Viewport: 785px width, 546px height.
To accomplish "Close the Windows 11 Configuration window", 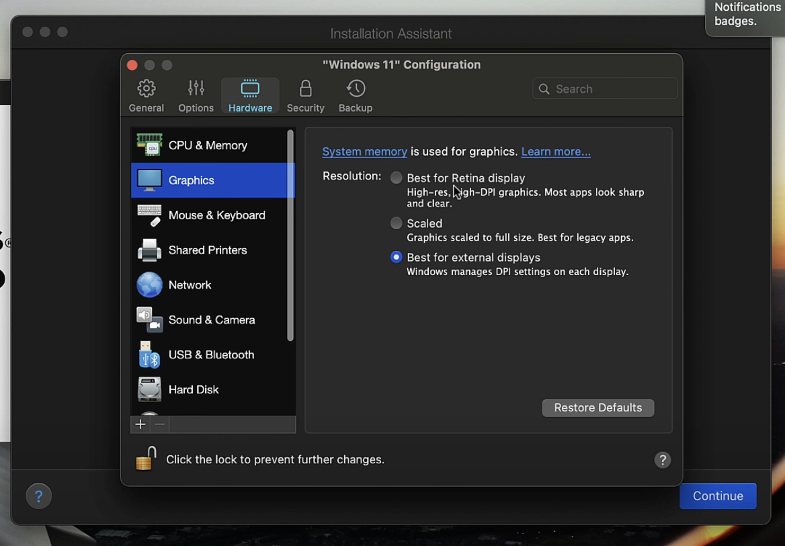I will (132, 65).
